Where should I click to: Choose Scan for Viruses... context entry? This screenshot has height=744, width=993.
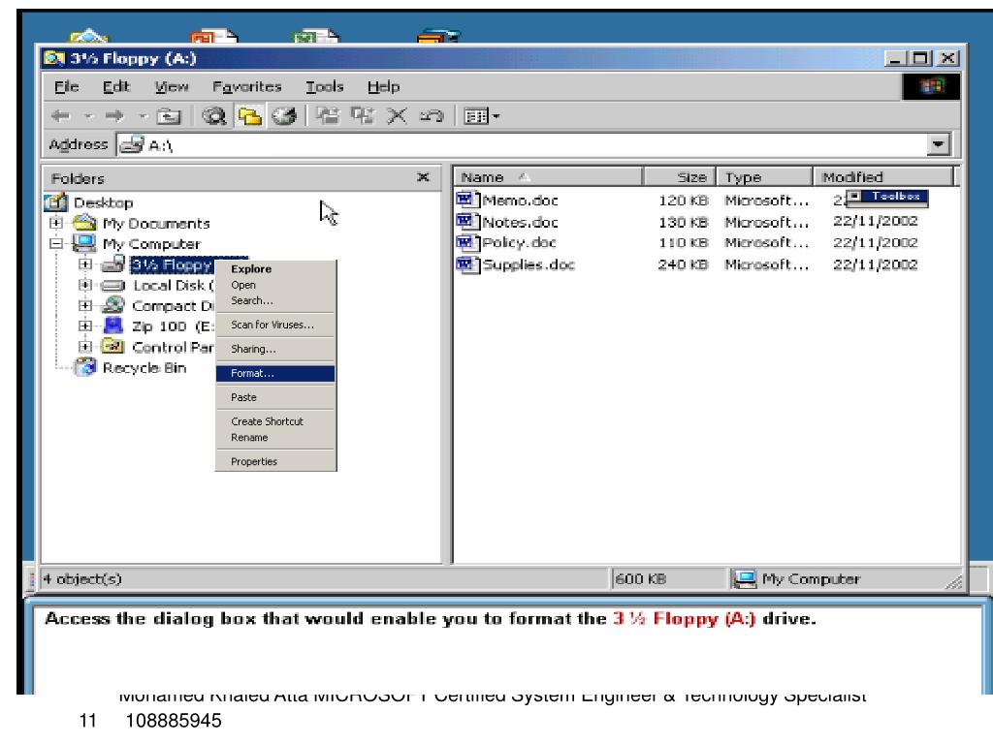pyautogui.click(x=275, y=325)
